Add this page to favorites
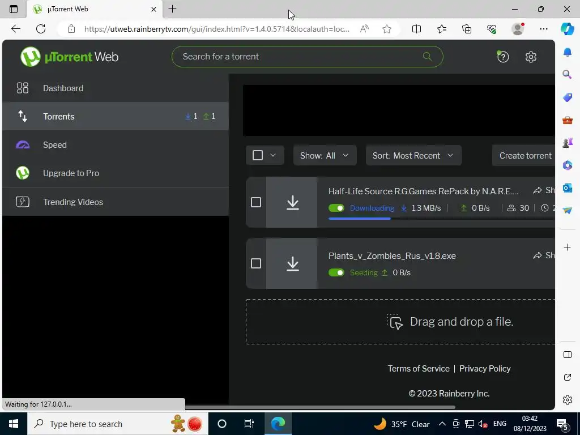This screenshot has width=580, height=435. pyautogui.click(x=386, y=29)
